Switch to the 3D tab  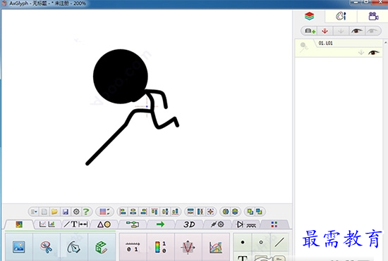tap(189, 224)
